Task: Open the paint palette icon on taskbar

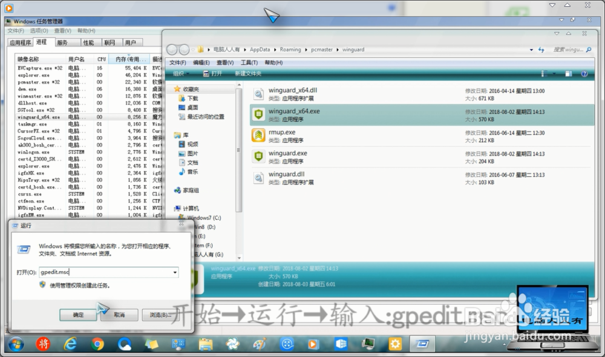Action: (x=260, y=344)
